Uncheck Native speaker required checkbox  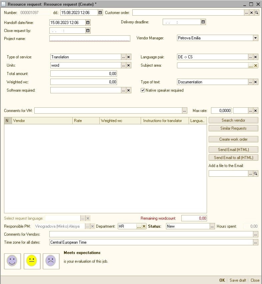tap(143, 90)
